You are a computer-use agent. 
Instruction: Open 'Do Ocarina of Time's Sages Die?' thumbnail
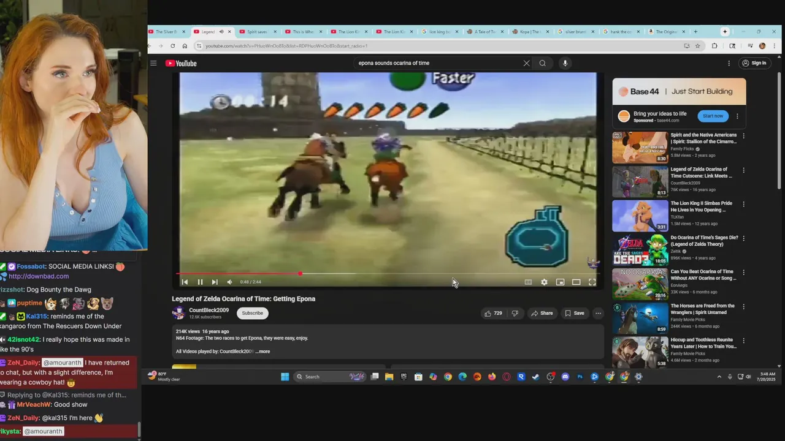640,249
